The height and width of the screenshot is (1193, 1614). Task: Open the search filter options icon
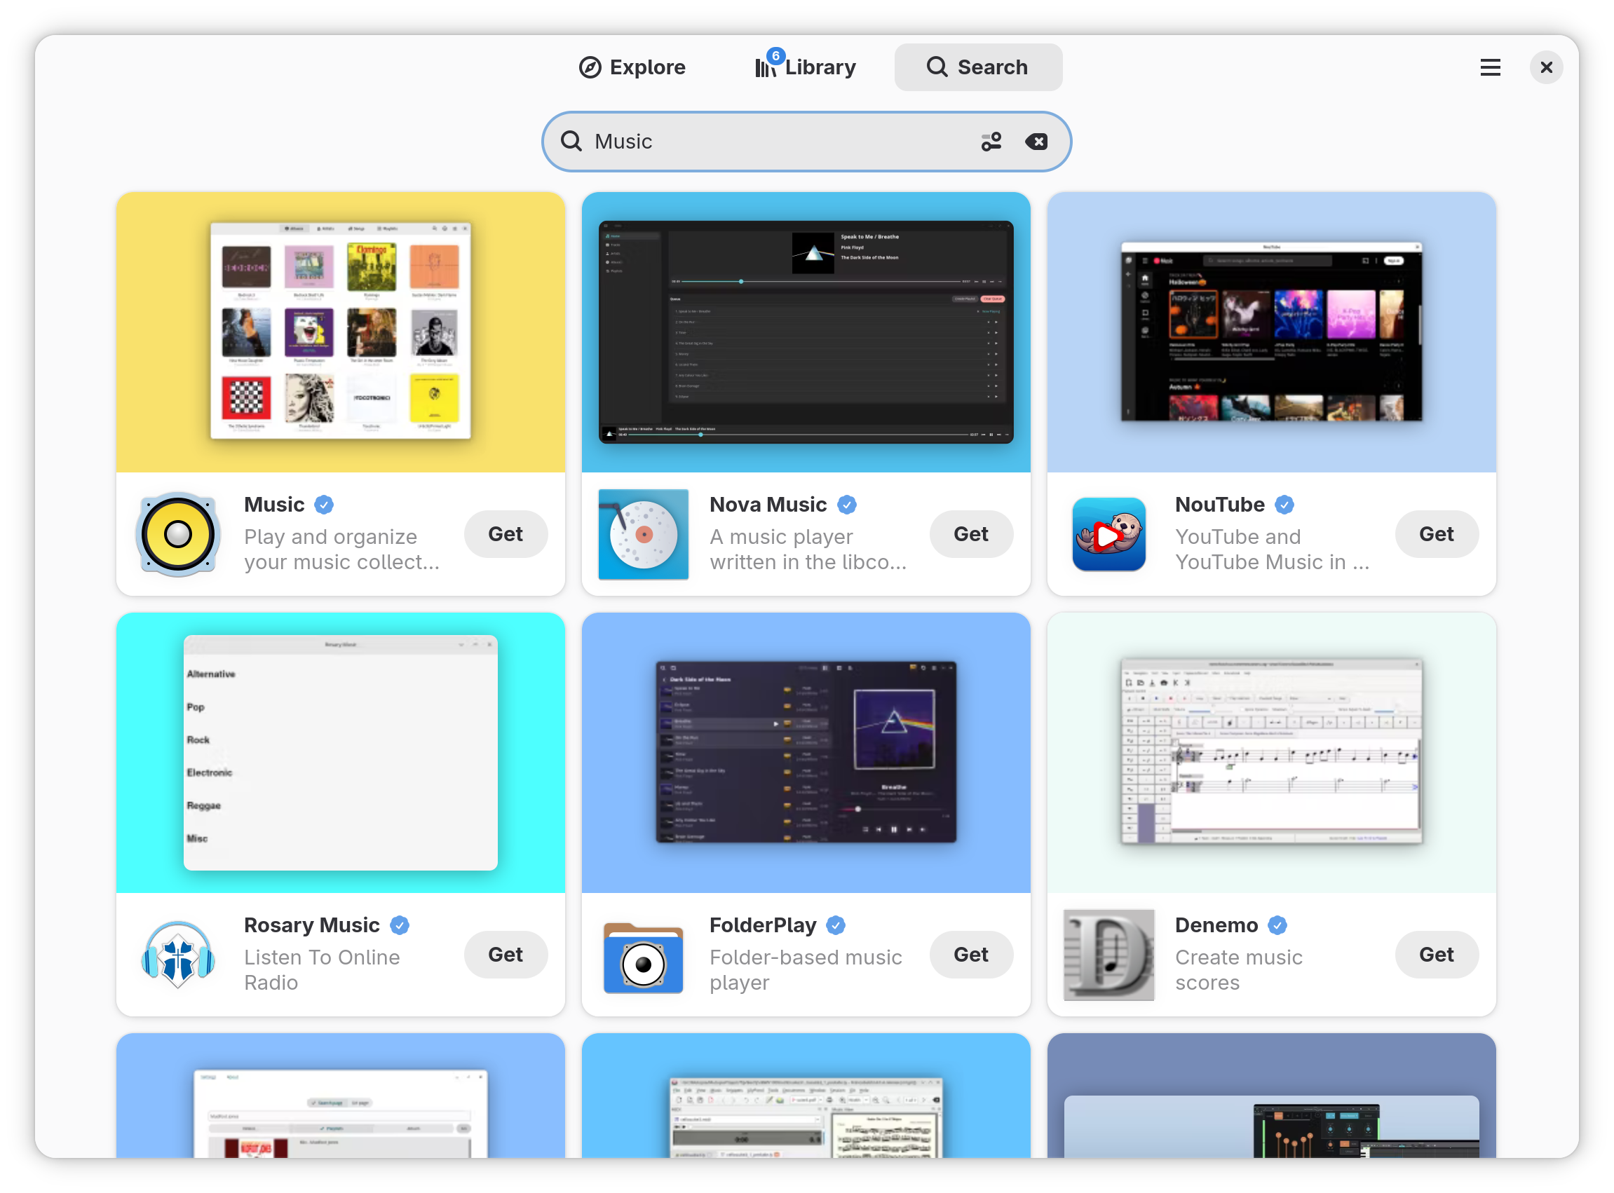pos(991,142)
